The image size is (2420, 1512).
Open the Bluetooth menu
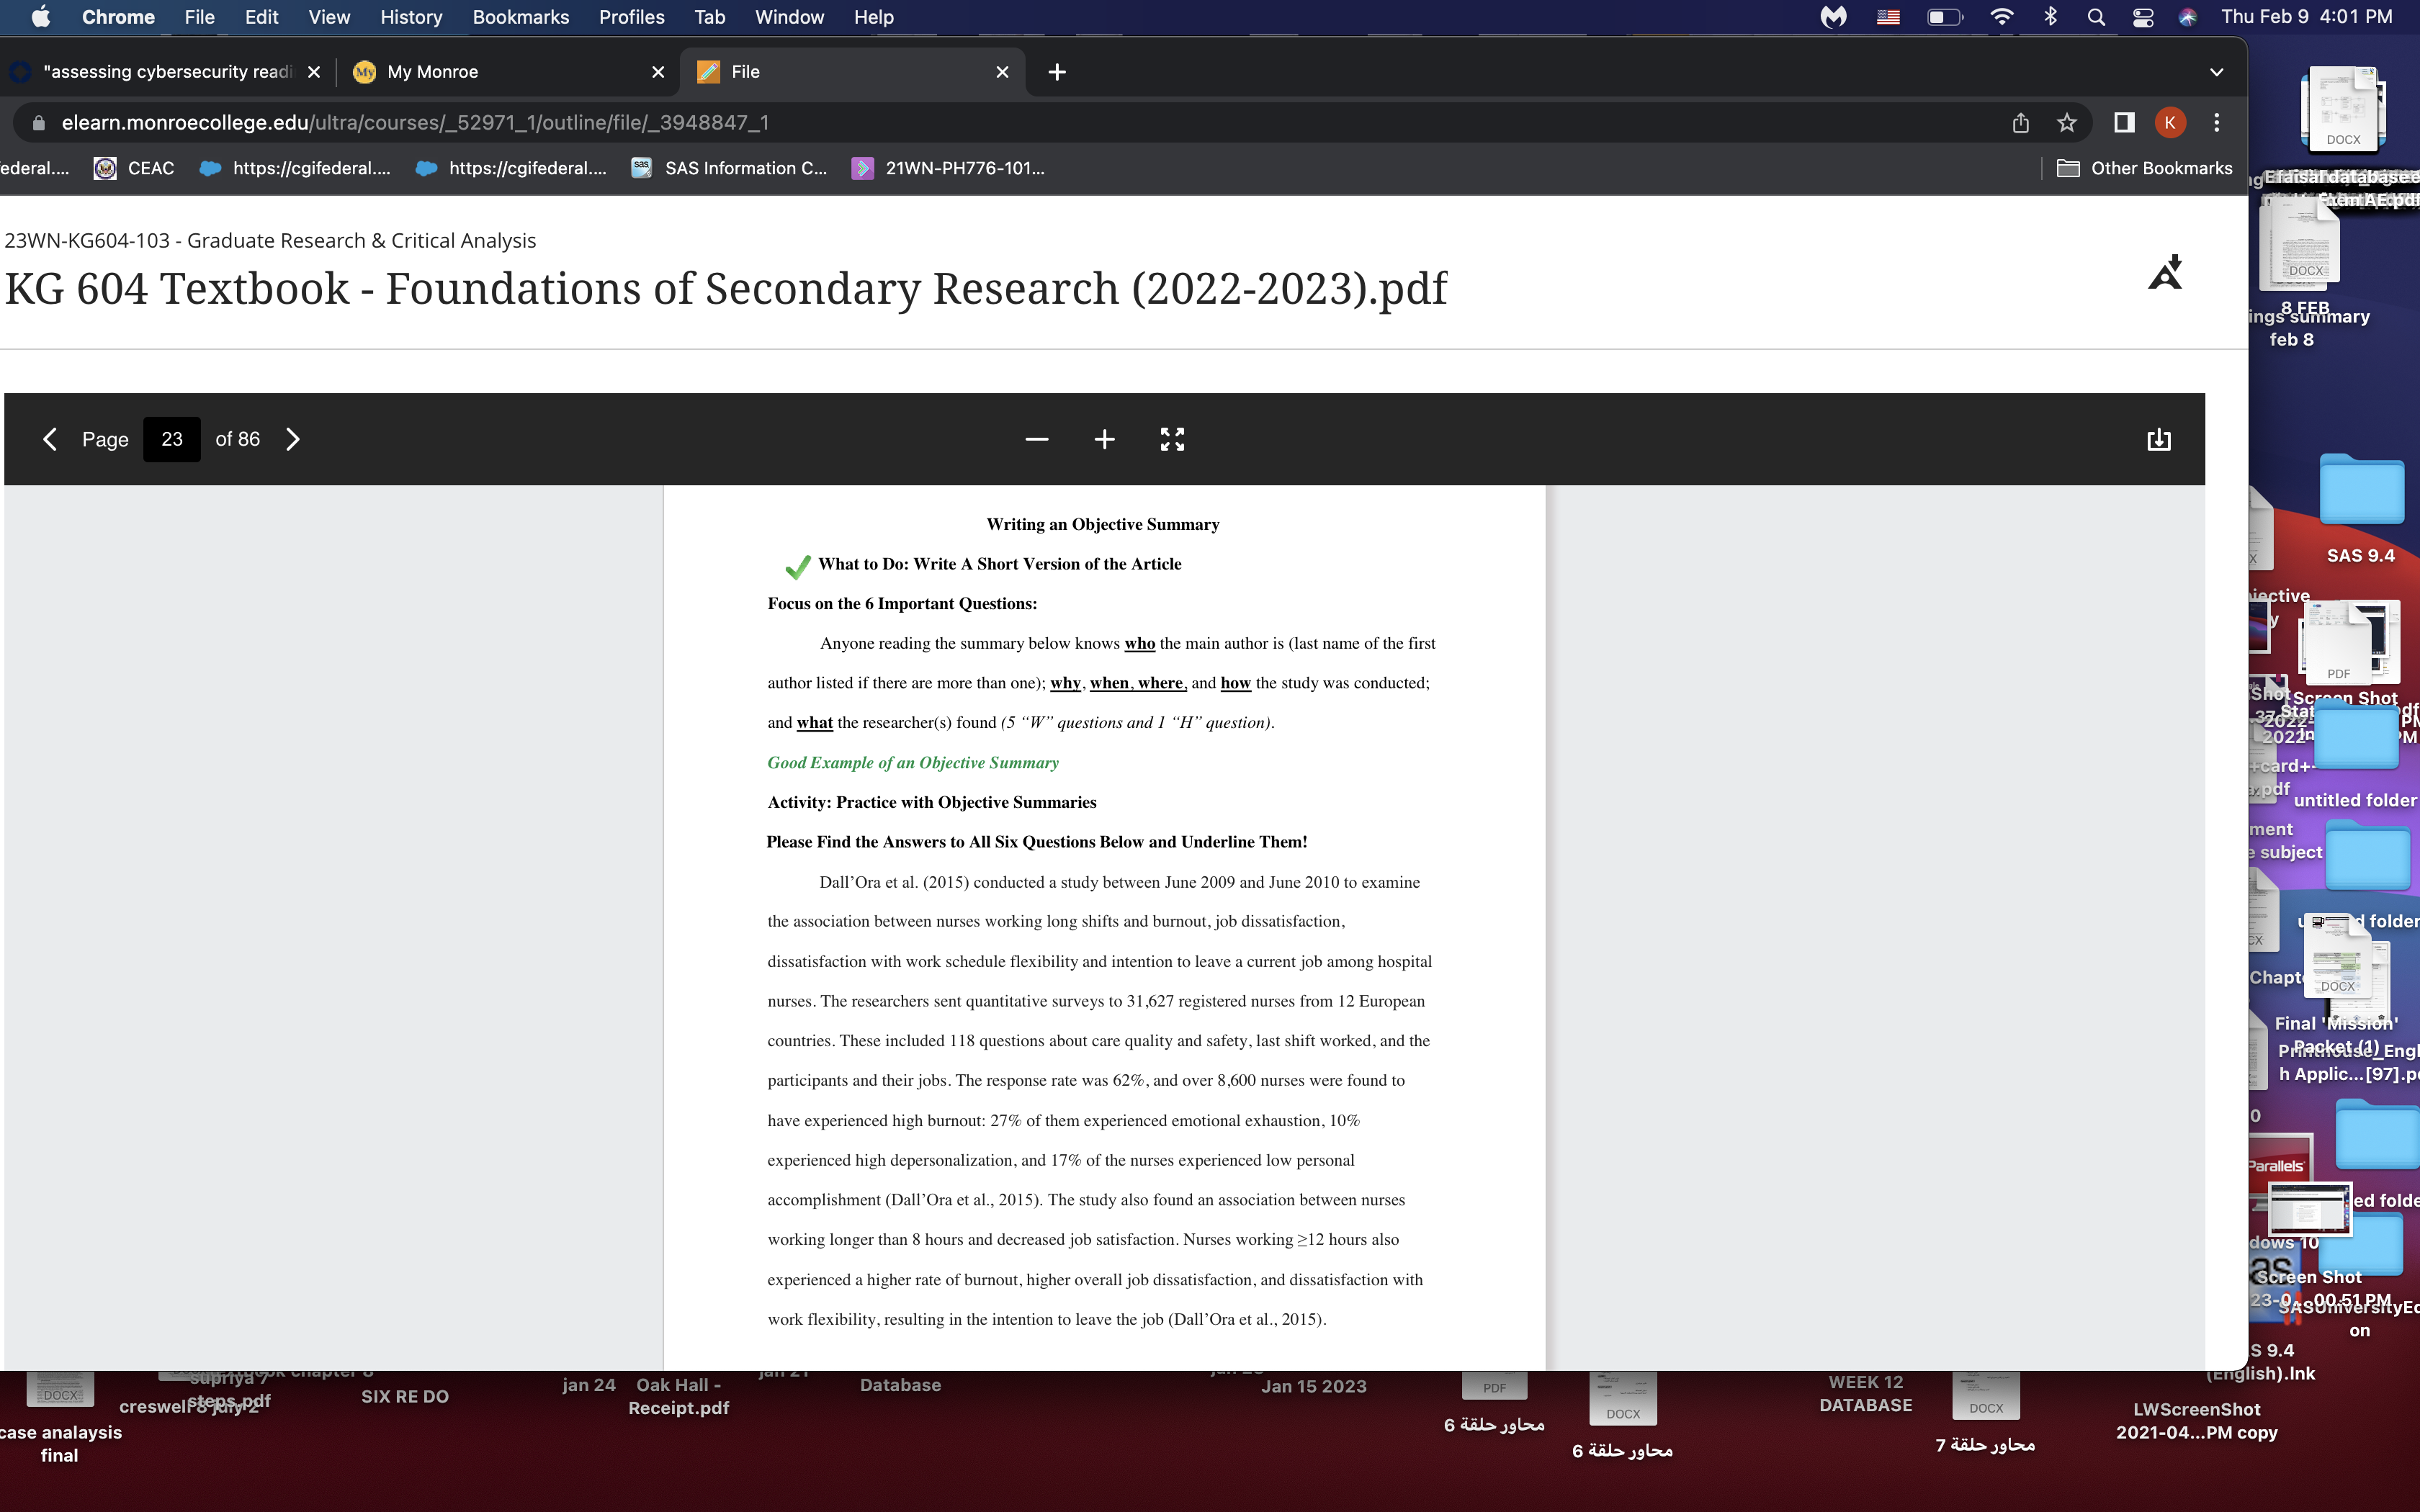click(x=2050, y=17)
